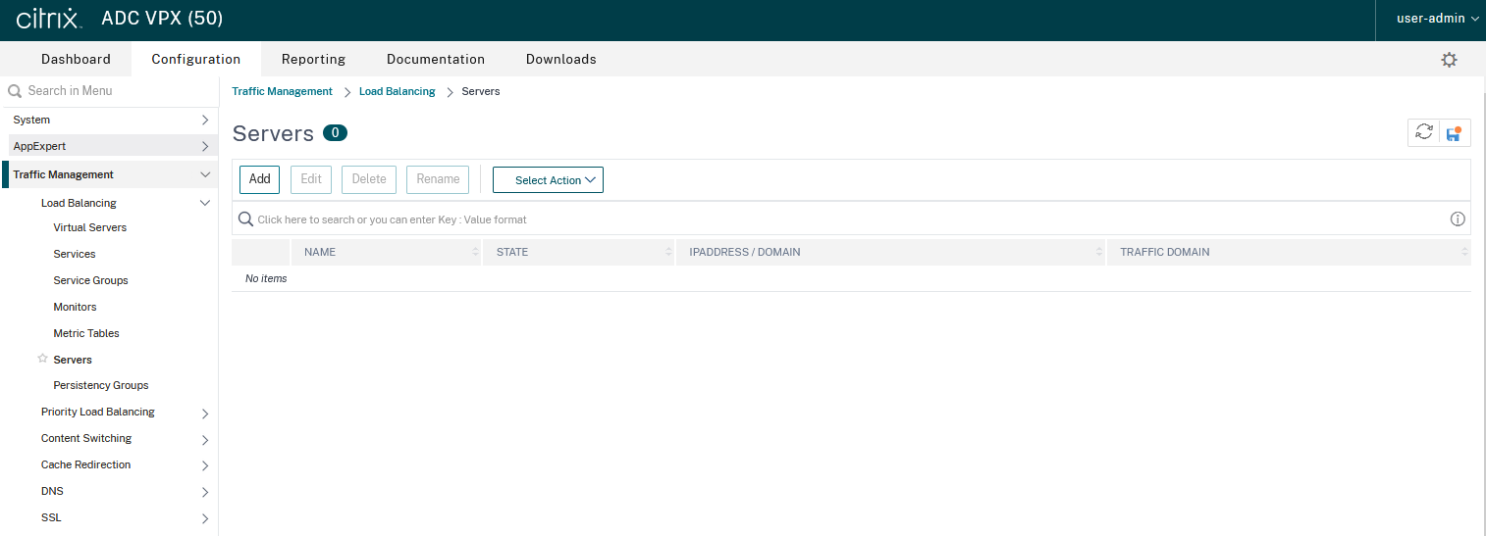The height and width of the screenshot is (536, 1486).
Task: Click the Add server button
Action: pos(259,179)
